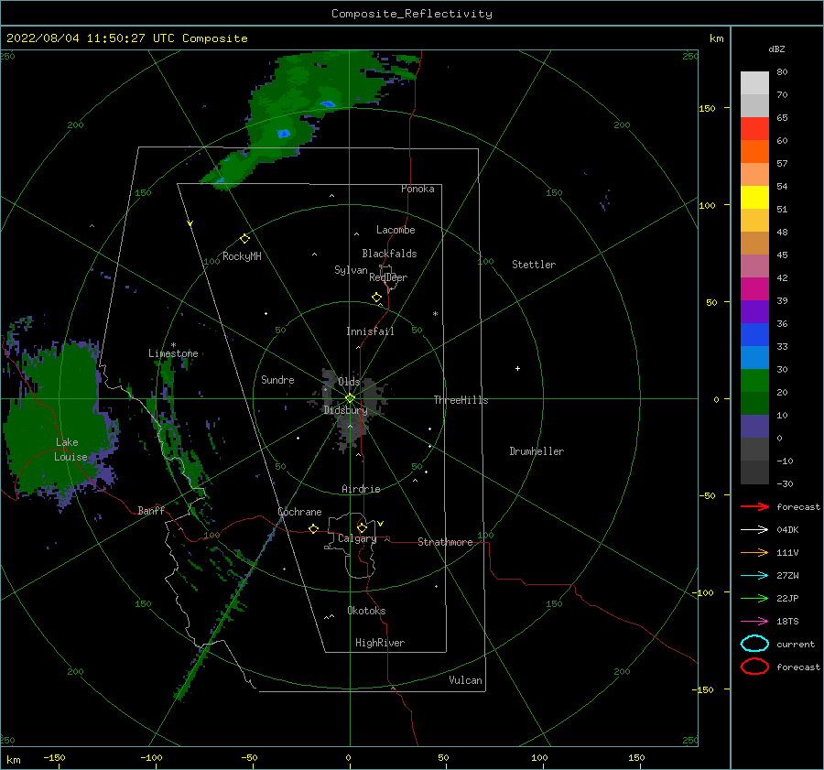Click the magenta 42 dBZ color swatch
Viewport: 824px width, 770px height.
(x=754, y=289)
